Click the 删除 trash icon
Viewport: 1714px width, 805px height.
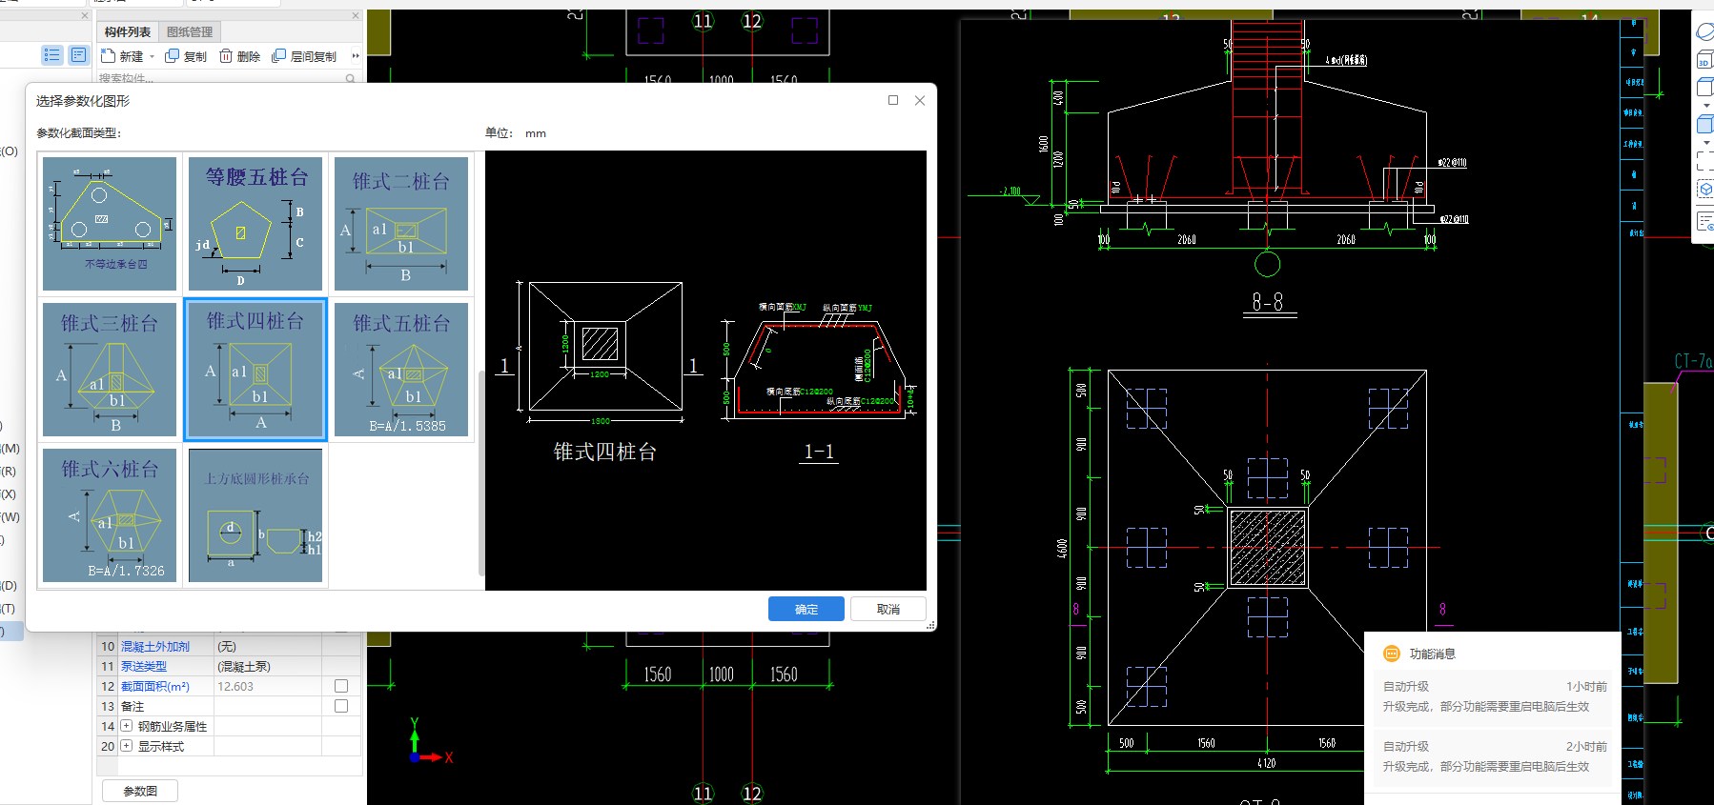226,56
